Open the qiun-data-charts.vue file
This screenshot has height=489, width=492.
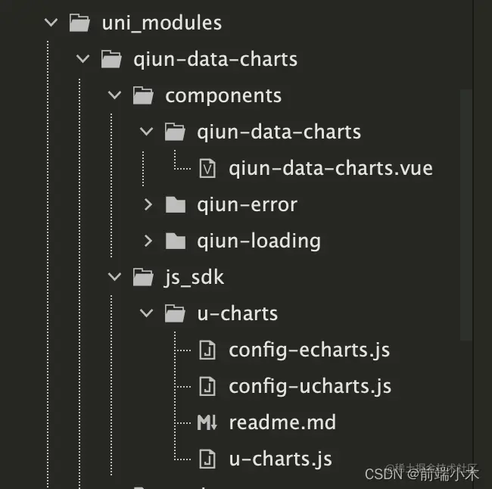pyautogui.click(x=331, y=169)
